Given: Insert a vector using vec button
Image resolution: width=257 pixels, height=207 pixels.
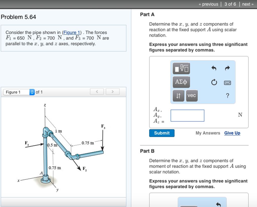Looking at the screenshot, I should [191, 96].
